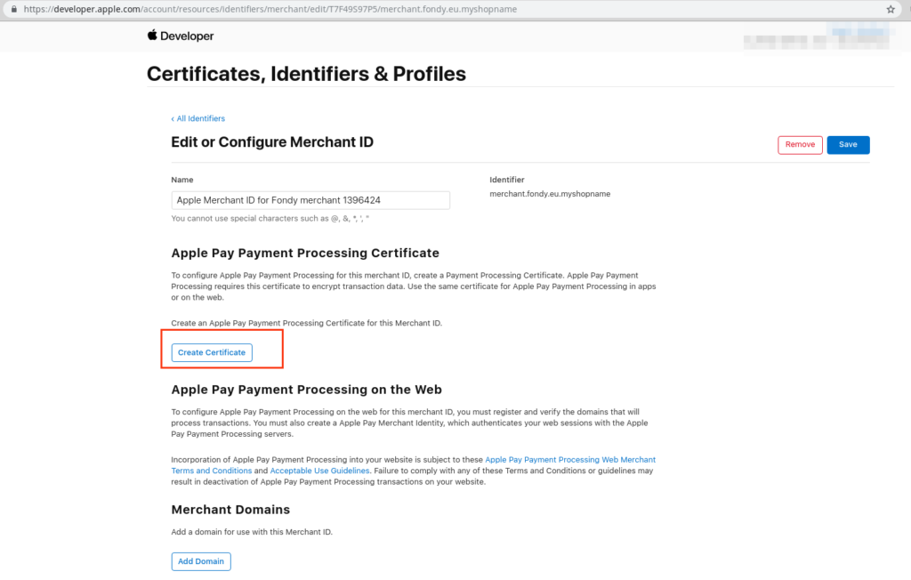Click the Create Certificate button
This screenshot has width=911, height=580.
(x=212, y=353)
